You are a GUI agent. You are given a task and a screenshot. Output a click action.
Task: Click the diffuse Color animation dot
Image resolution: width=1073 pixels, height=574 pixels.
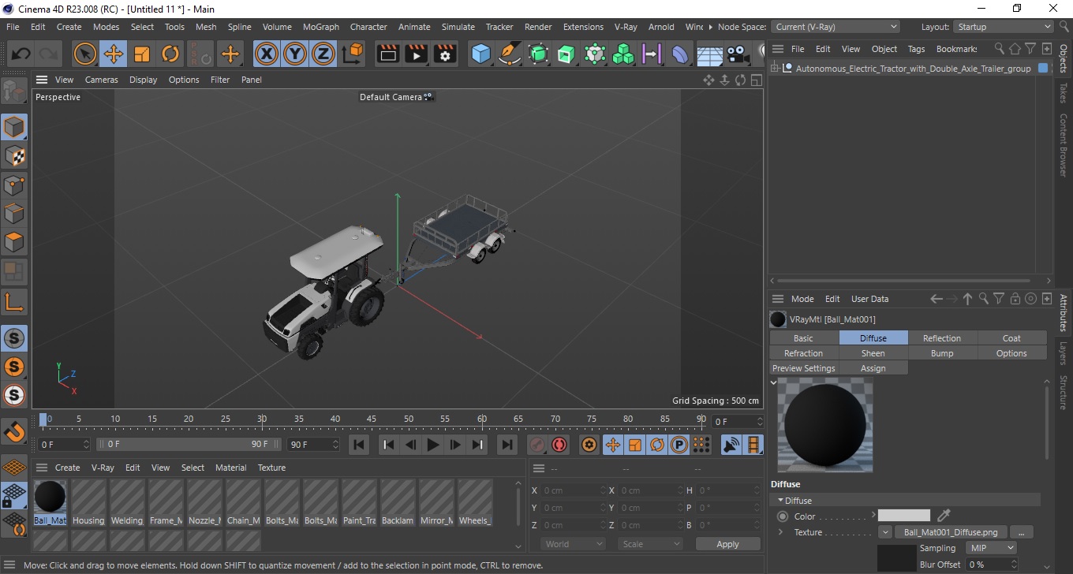click(783, 516)
